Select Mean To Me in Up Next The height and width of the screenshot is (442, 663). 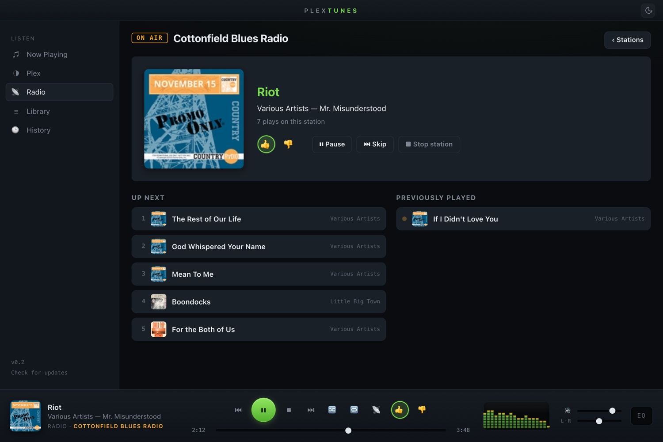(259, 274)
